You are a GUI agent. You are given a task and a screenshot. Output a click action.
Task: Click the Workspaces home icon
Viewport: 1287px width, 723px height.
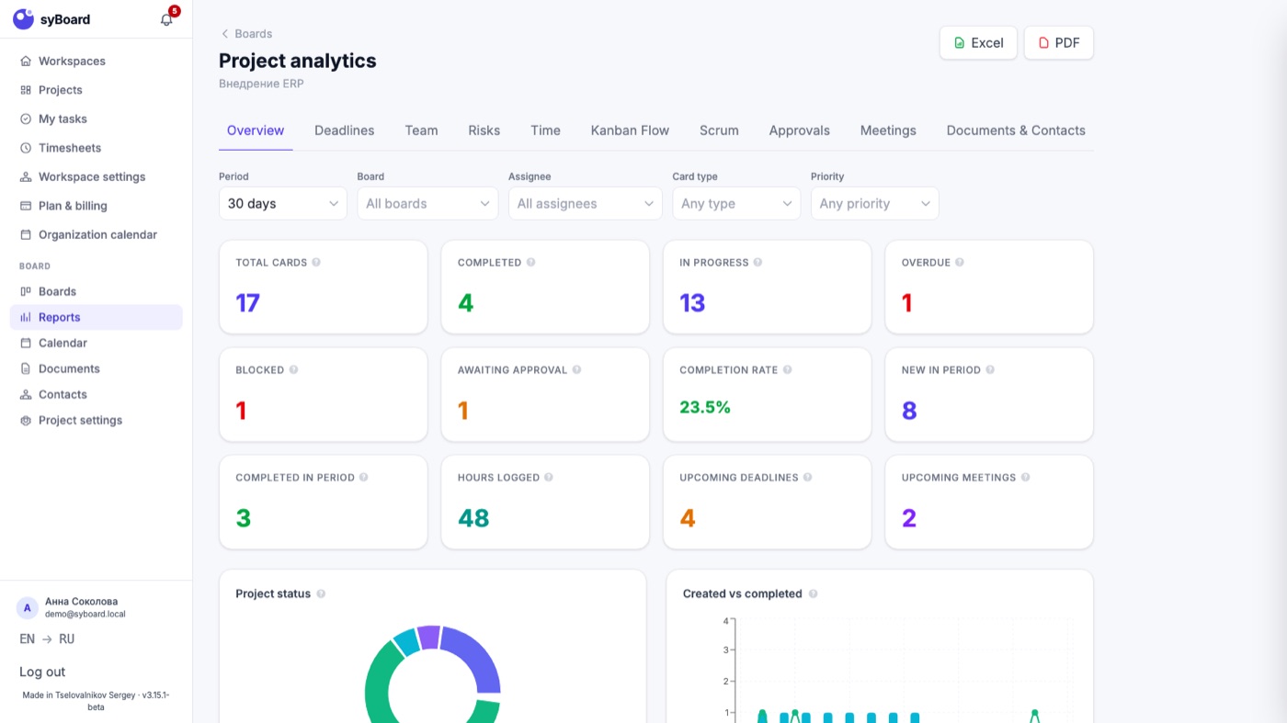tap(26, 62)
